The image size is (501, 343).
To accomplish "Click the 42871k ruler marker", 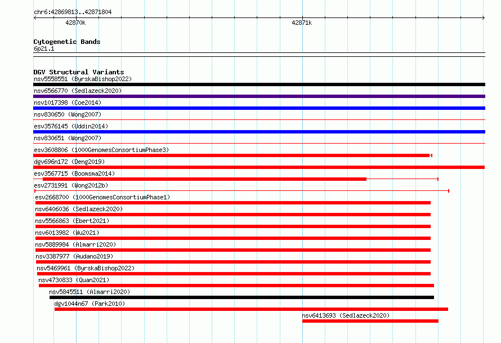I will coord(302,23).
